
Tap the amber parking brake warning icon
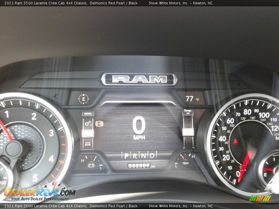(x=99, y=124)
